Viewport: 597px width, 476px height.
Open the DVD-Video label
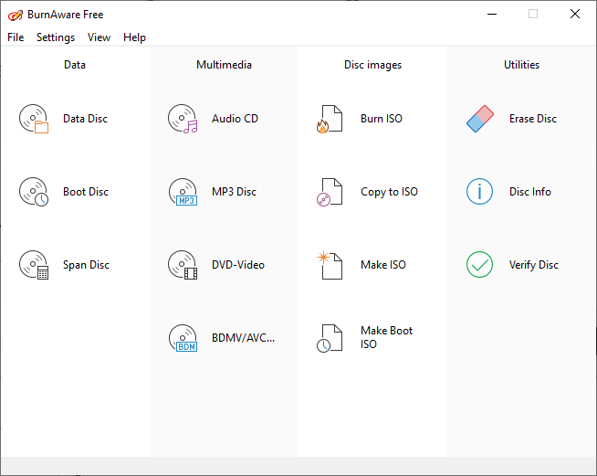tap(238, 265)
